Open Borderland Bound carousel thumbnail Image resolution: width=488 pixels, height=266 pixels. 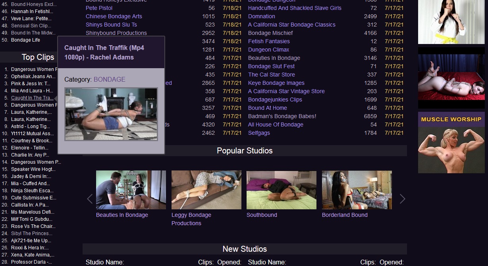point(357,190)
